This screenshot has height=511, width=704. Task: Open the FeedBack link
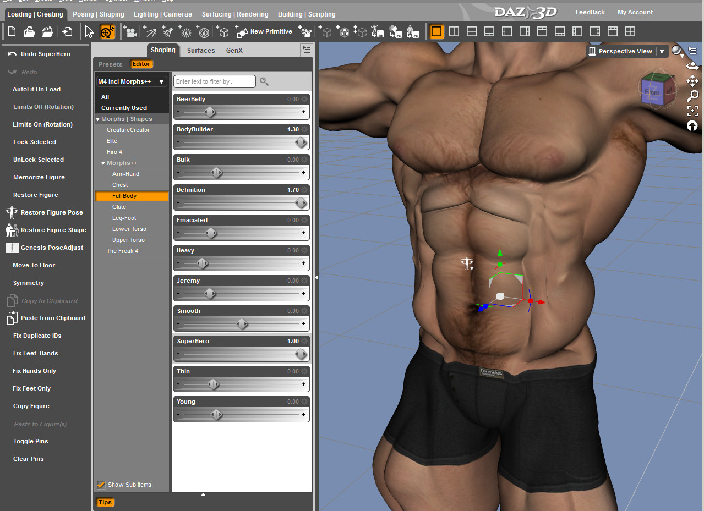coord(590,12)
